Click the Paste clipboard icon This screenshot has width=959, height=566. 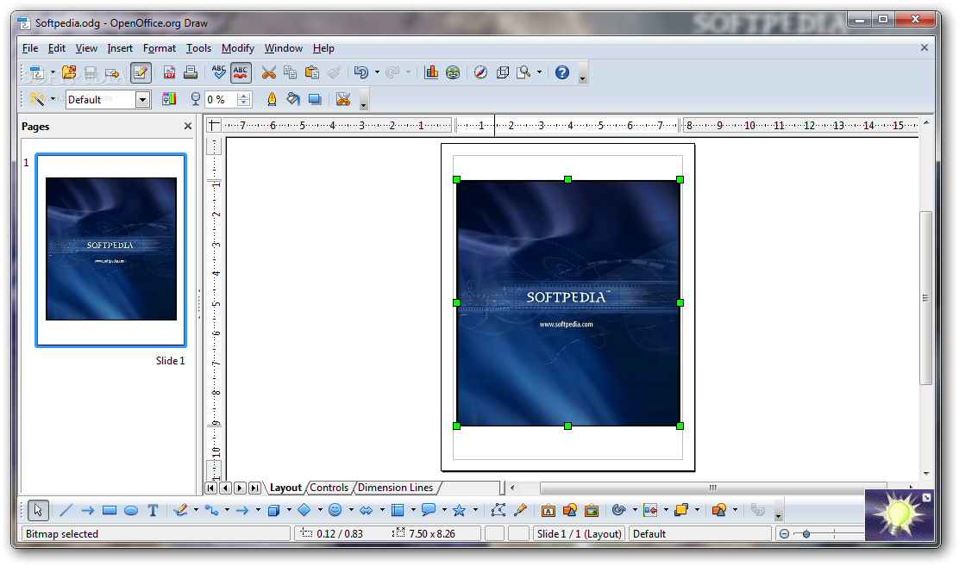[312, 72]
